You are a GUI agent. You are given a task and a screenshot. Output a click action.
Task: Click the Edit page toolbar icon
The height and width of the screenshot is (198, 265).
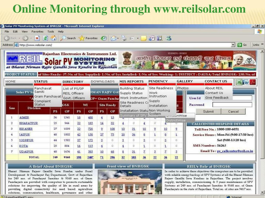(x=132, y=38)
